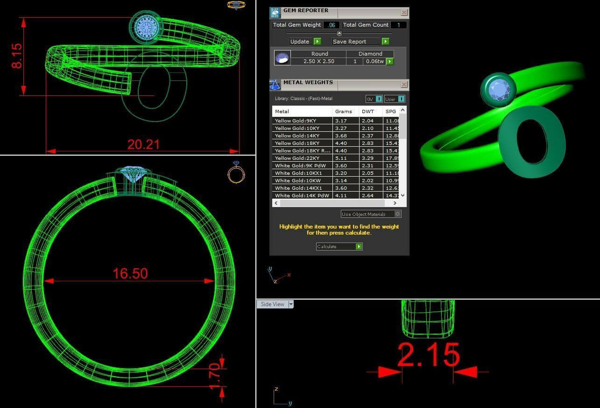Viewport: 600px width, 408px height.
Task: Select the Yellow Gold:18KY R... row
Action: 336,150
